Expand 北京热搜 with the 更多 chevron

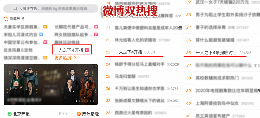[x=63, y=114]
